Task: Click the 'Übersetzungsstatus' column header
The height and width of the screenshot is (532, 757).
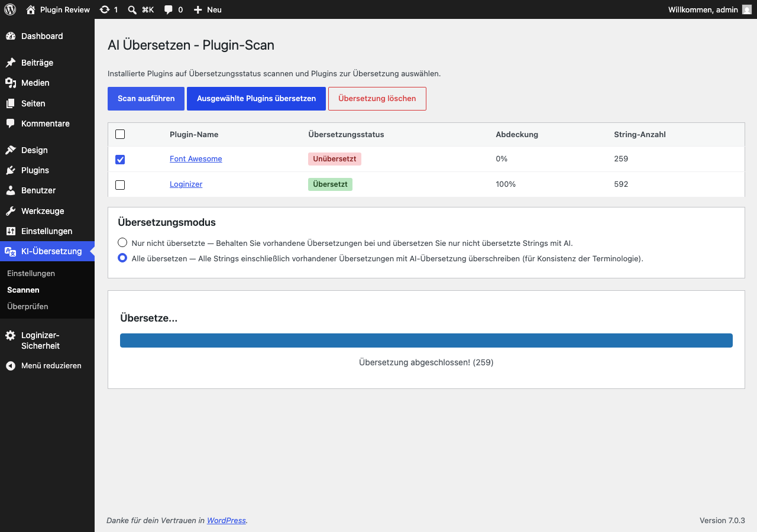Action: tap(346, 134)
